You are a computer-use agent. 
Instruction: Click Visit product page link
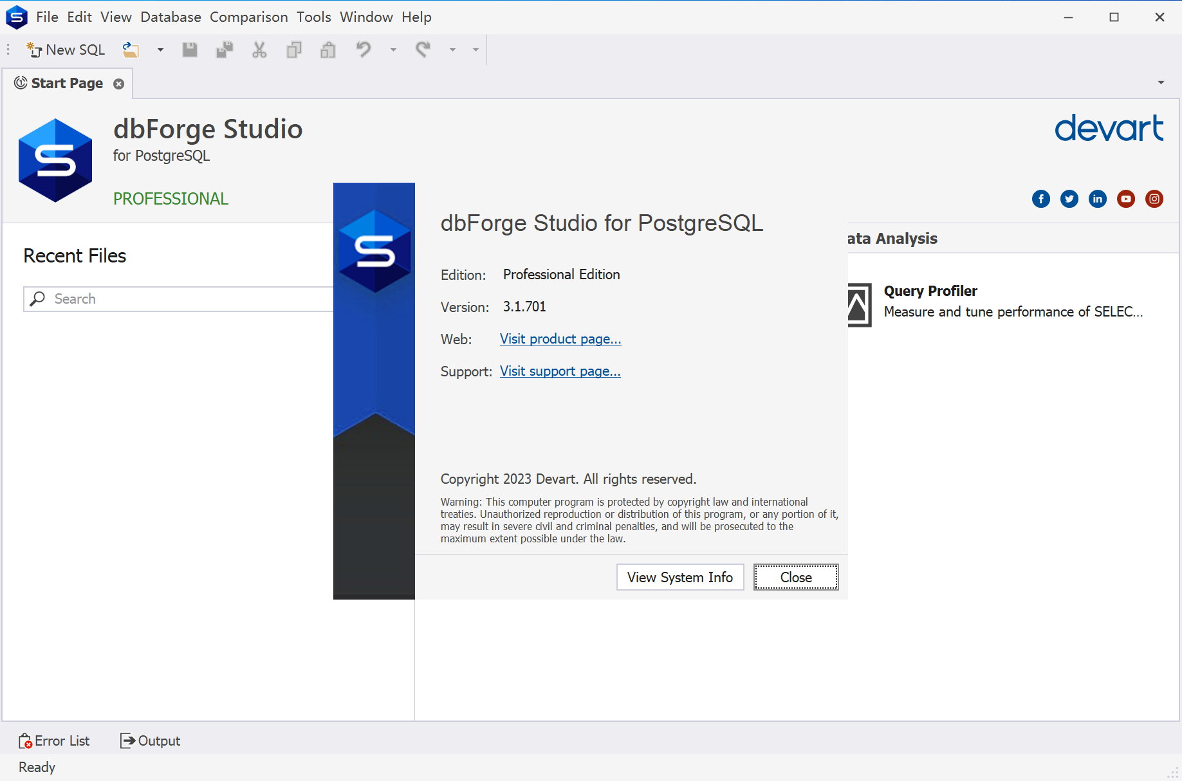560,339
